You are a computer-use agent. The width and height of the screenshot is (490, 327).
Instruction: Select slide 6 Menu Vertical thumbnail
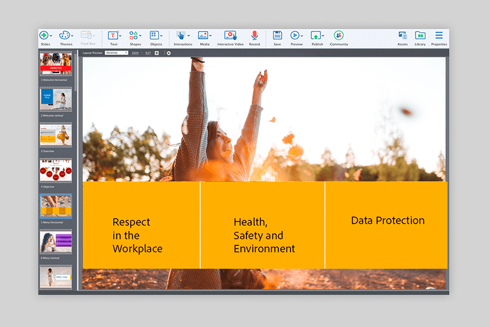point(56,242)
